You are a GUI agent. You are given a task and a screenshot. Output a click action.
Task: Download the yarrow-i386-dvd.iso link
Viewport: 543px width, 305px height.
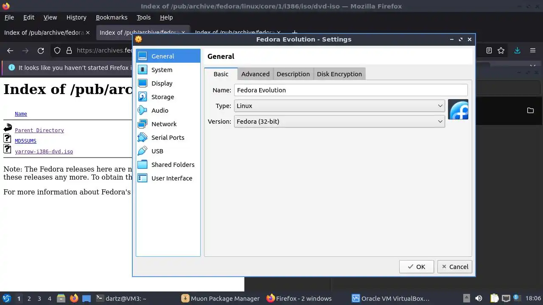44,152
